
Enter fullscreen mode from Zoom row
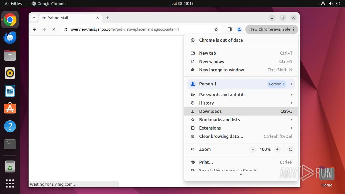pos(291,149)
